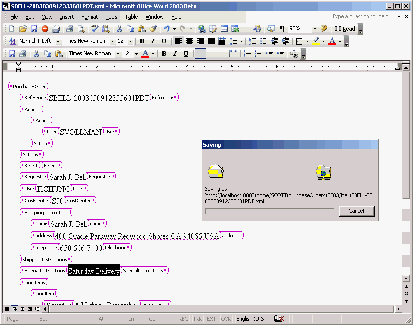Image resolution: width=413 pixels, height=325 pixels.
Task: Open Print Preview
Action: [x=82, y=28]
